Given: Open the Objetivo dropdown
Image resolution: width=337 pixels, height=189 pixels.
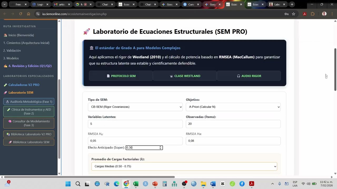Looking at the screenshot, I should click(233, 107).
